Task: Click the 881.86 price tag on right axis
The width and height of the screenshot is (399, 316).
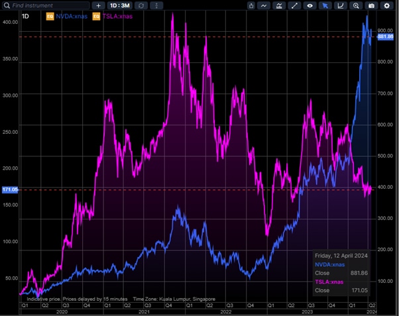Action: [386, 36]
